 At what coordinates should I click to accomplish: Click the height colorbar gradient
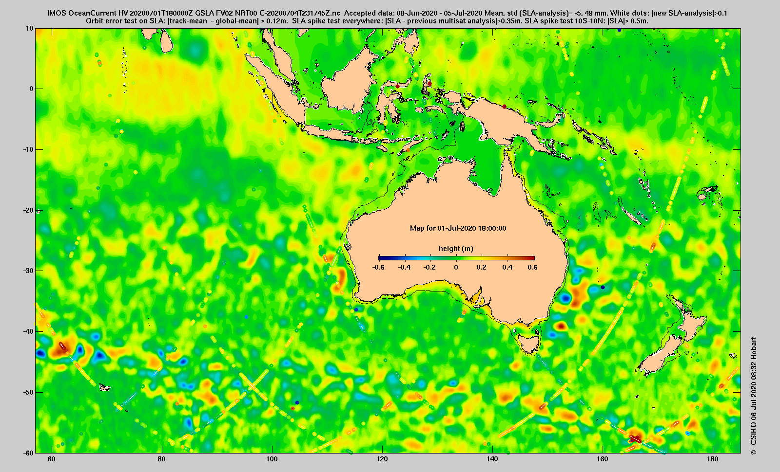[x=456, y=258]
